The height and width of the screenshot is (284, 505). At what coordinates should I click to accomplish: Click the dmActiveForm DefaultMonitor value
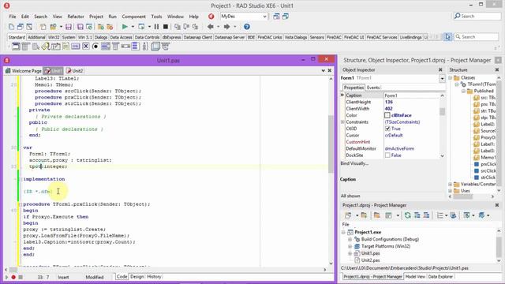click(399, 149)
